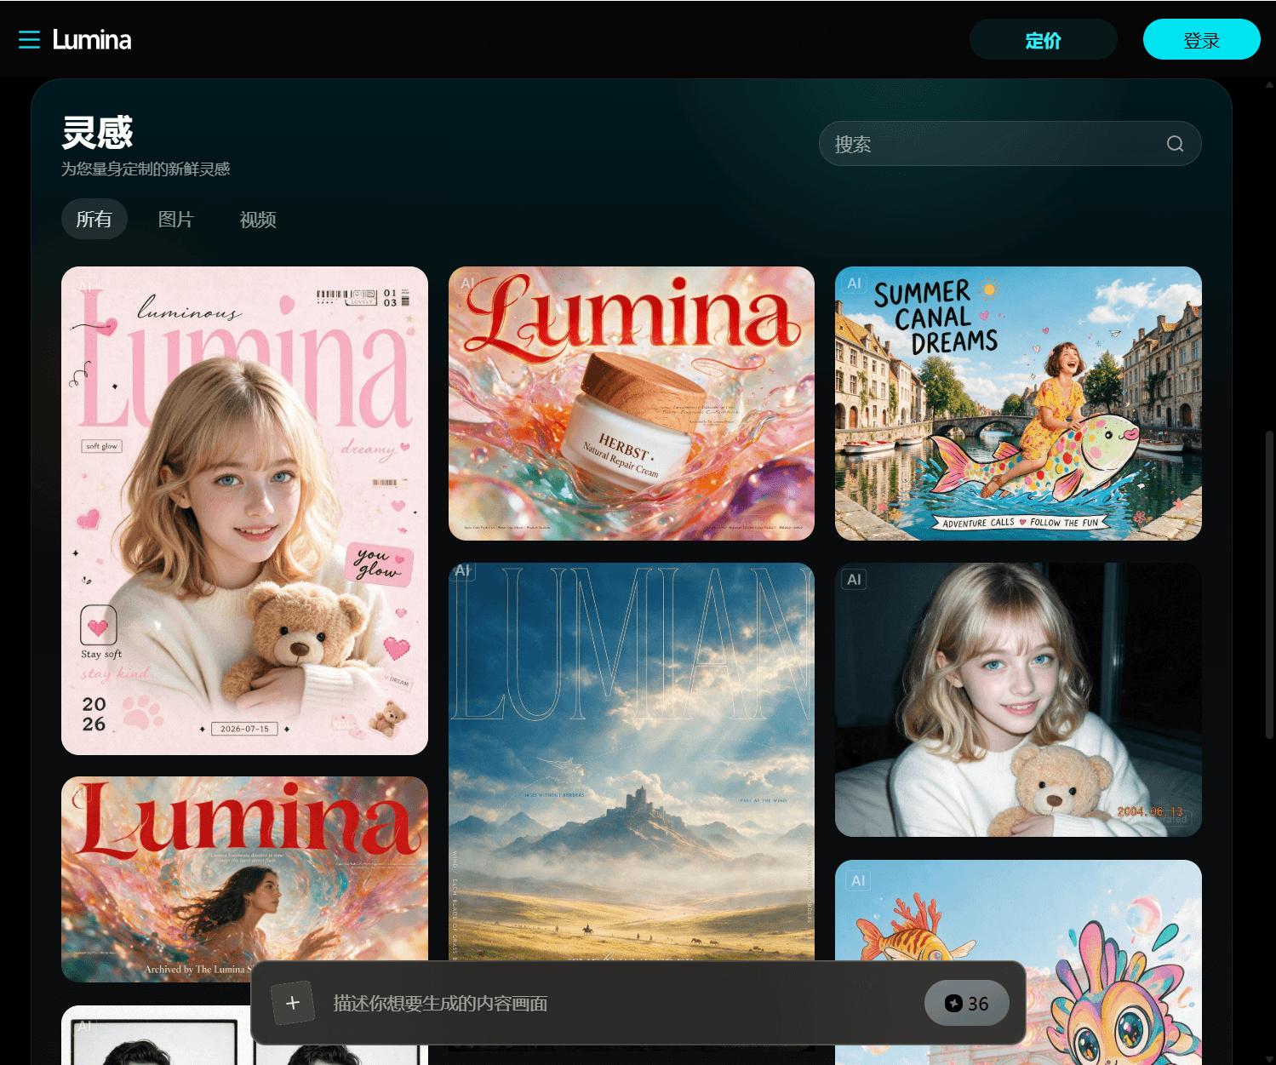Focus the 搜索 search field
Viewport: 1276px width, 1065px height.
pyautogui.click(x=1010, y=144)
